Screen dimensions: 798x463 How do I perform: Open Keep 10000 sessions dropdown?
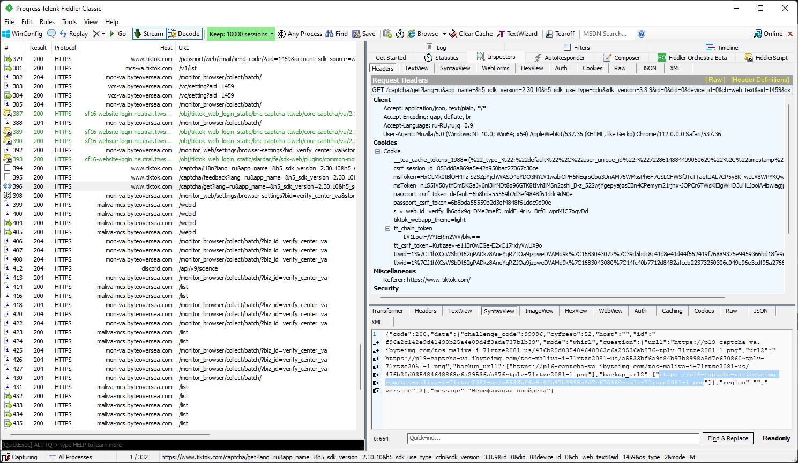click(242, 34)
